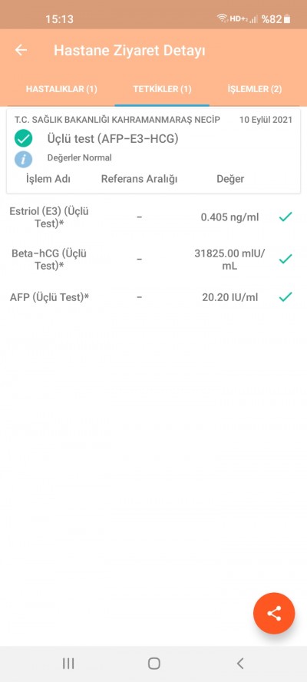307x682 pixels.
Task: Switch to the HASTALIKLAR (1) tab
Action: [x=61, y=89]
